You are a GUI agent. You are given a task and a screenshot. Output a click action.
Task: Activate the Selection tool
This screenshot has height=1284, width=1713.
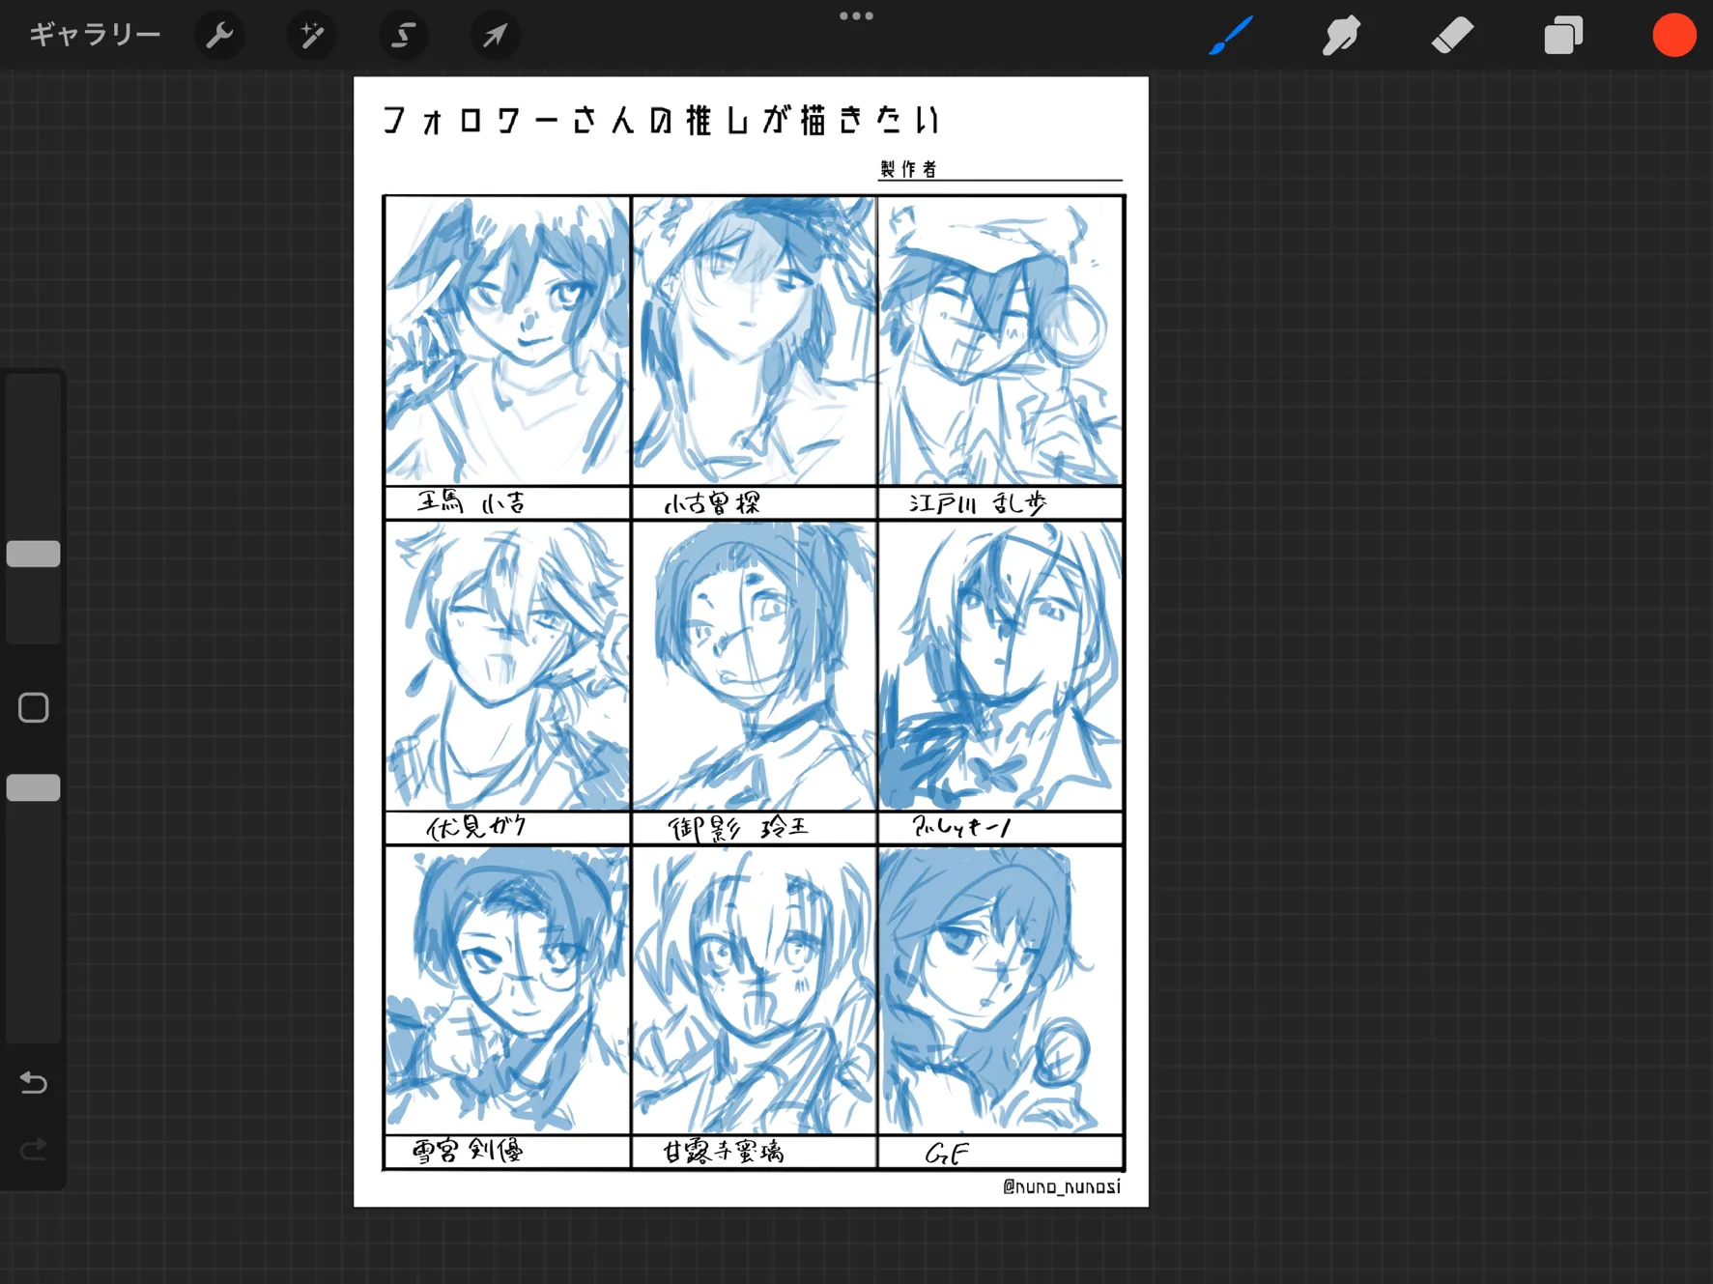pyautogui.click(x=403, y=36)
